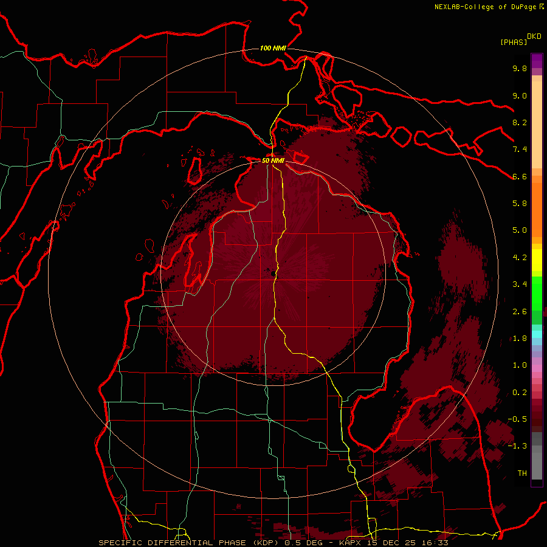Click the 0.2 scale value

click(x=520, y=393)
